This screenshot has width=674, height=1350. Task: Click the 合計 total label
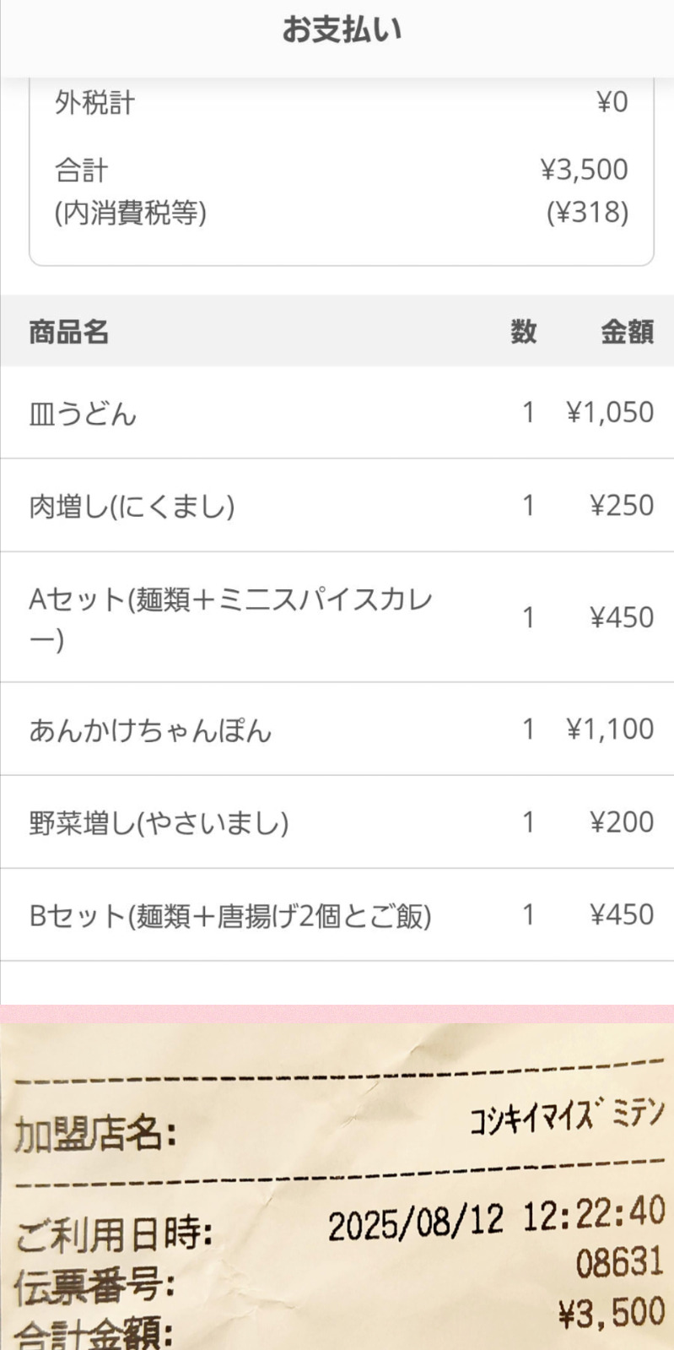81,171
